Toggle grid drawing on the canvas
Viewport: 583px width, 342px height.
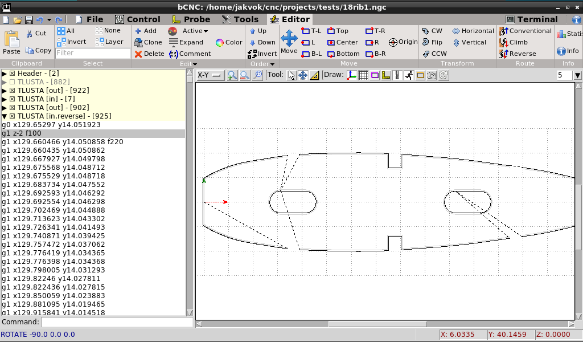pos(363,75)
